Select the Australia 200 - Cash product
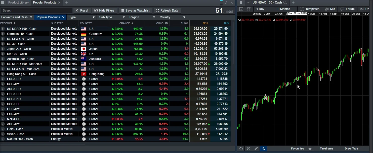Screen dimensions: 373x153 (21, 59)
